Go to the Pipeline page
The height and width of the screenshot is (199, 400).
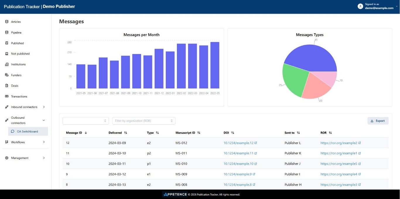[16, 32]
